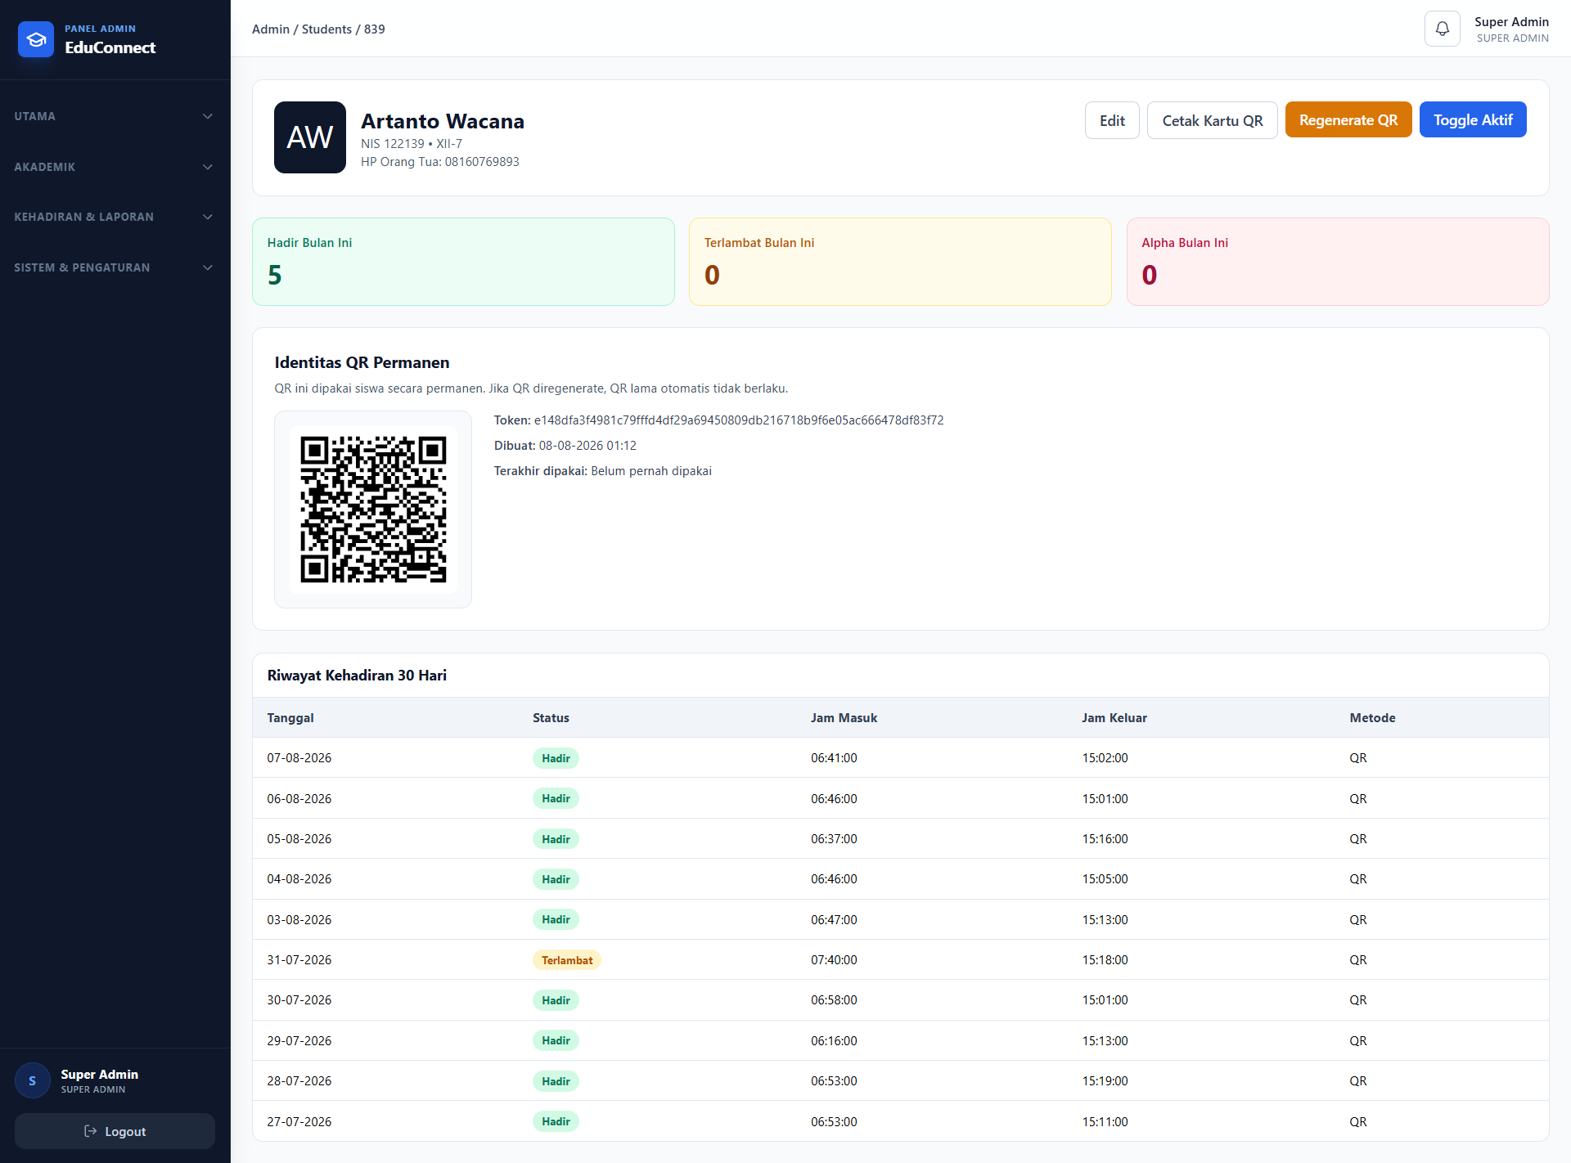Click the Terlambat badge on 31-07-2026
This screenshot has width=1571, height=1163.
click(x=566, y=959)
